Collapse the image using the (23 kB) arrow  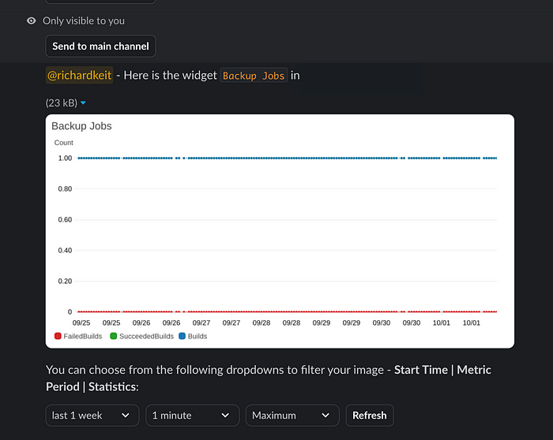click(x=83, y=103)
